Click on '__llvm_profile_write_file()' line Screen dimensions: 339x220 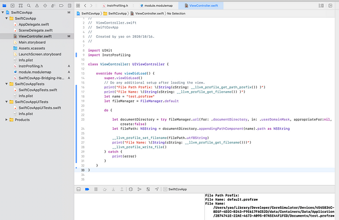click(139, 147)
